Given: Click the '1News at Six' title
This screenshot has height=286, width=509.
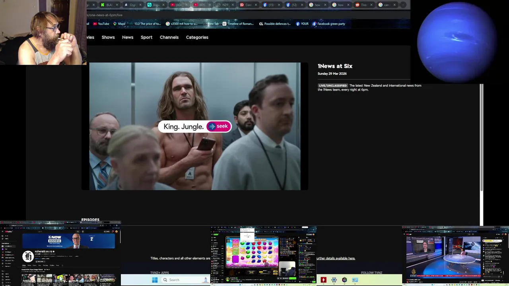Looking at the screenshot, I should pos(335,66).
